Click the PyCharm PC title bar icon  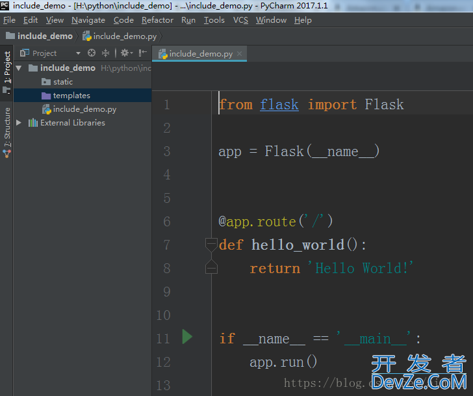[5, 5]
